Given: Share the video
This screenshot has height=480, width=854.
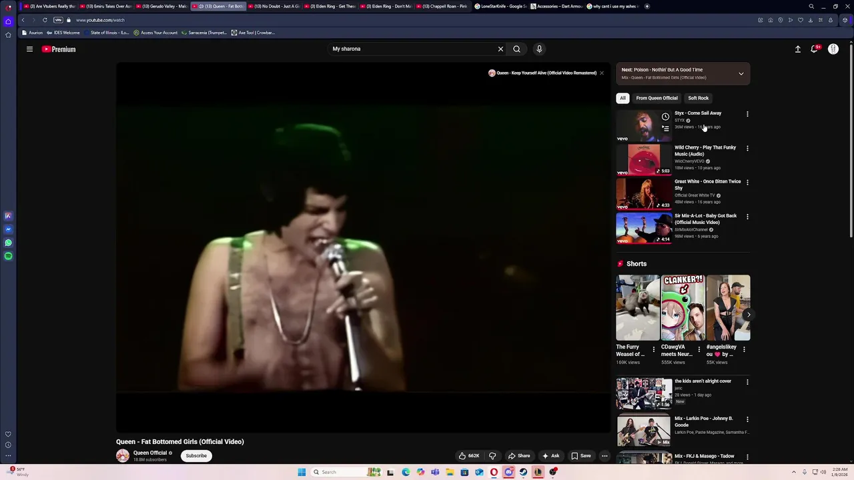Looking at the screenshot, I should (519, 456).
